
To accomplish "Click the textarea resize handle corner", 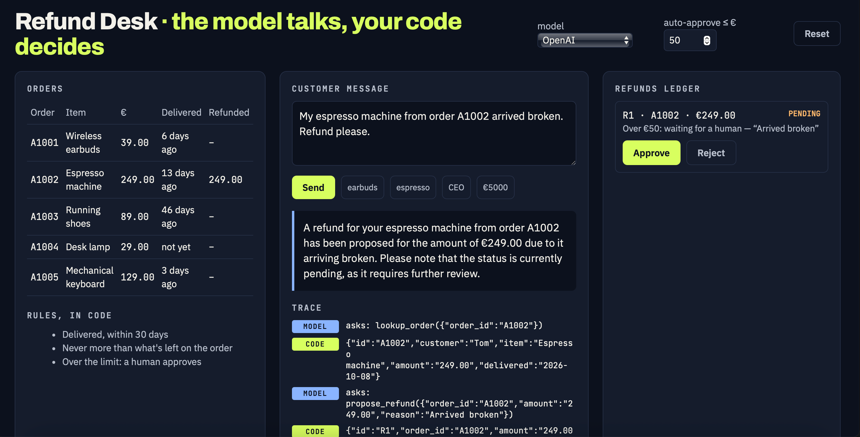I will coord(573,163).
